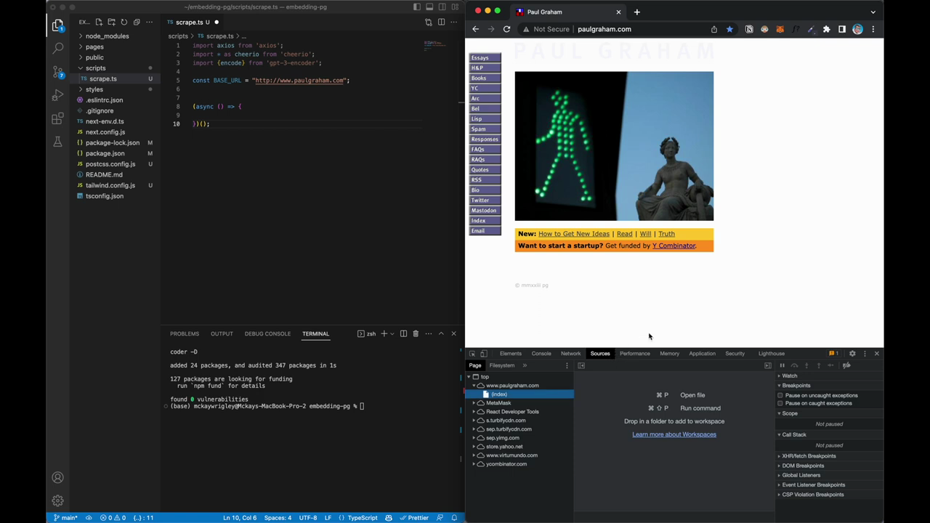Toggle the VS Code primary sidebar layout button

pos(417,7)
